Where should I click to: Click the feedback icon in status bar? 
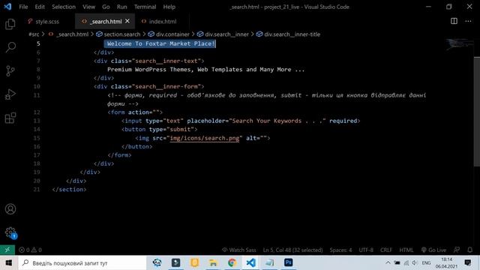coord(457,250)
